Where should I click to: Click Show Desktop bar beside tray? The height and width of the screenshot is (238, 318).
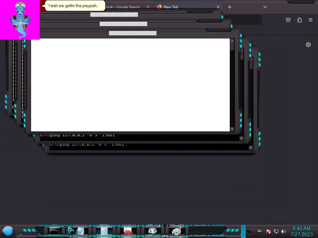[243, 231]
